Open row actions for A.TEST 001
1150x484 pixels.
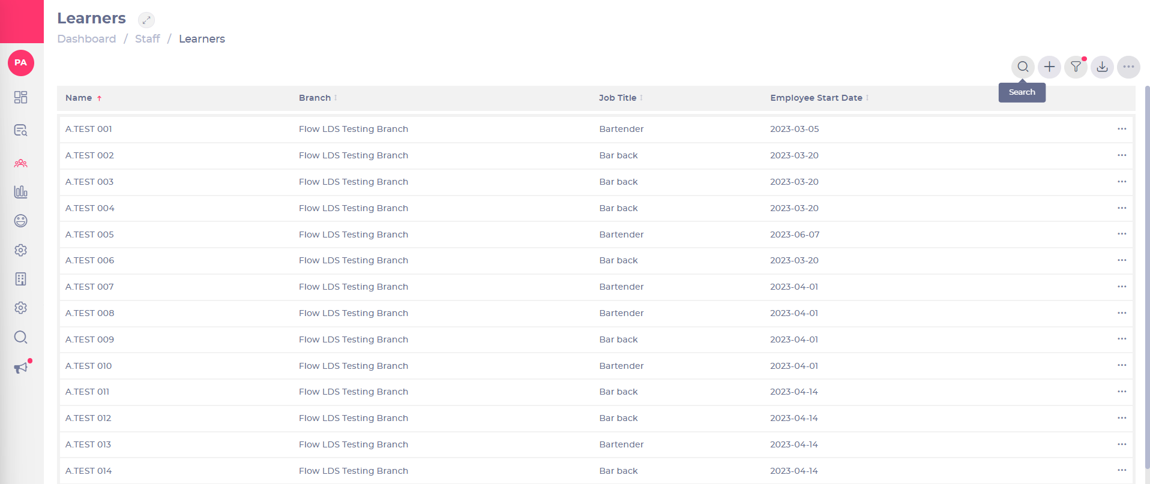[1122, 129]
